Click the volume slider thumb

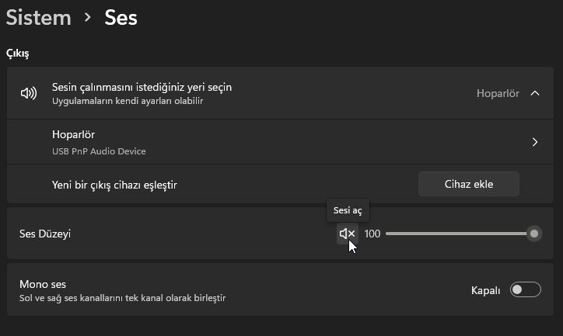(x=534, y=234)
